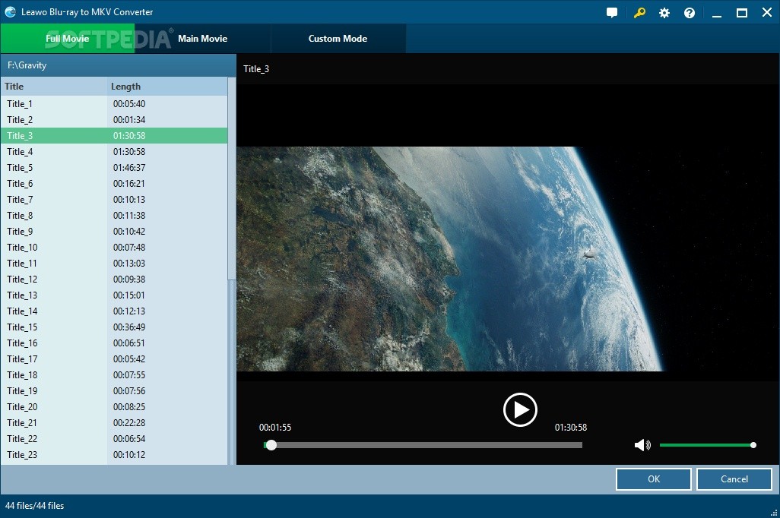Click the title list vertical scrollbar

pyautogui.click(x=231, y=179)
